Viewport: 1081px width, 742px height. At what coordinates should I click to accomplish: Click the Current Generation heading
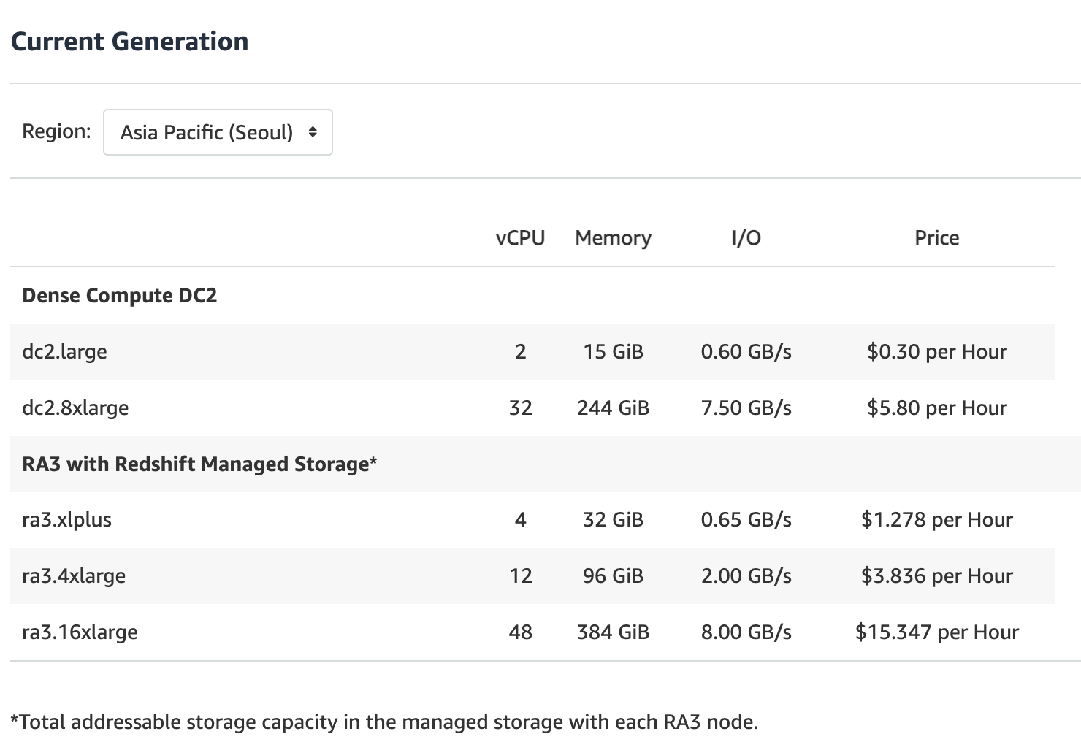click(x=130, y=42)
